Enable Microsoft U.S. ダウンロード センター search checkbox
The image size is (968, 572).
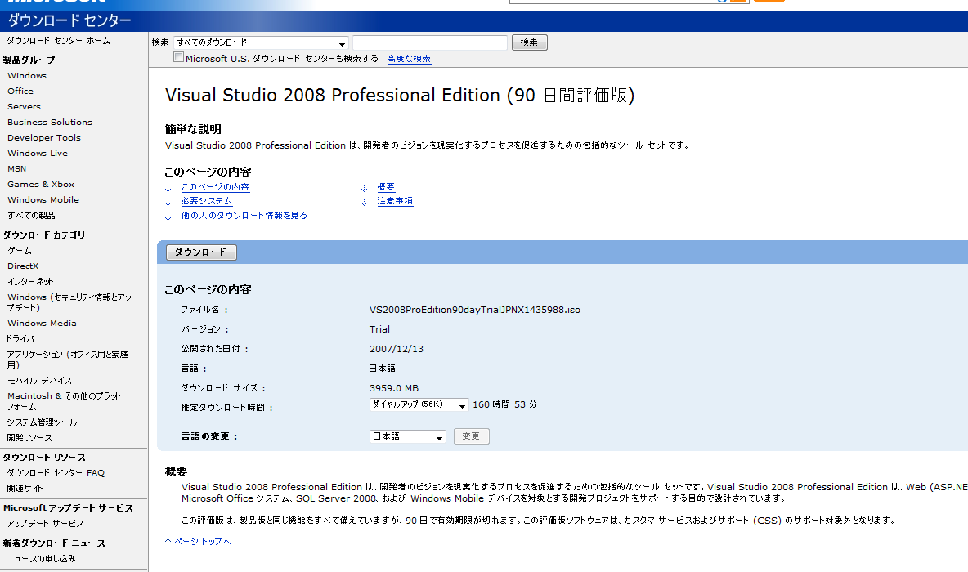point(178,58)
